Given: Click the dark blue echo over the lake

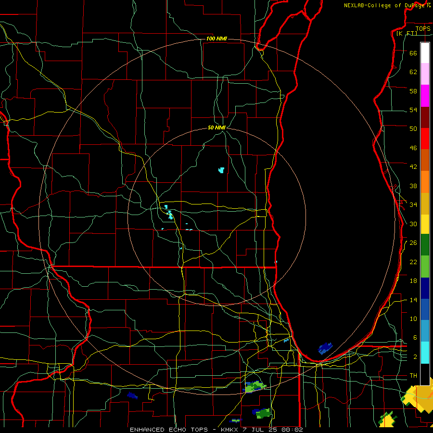Looking at the screenshot, I should click(x=325, y=348).
